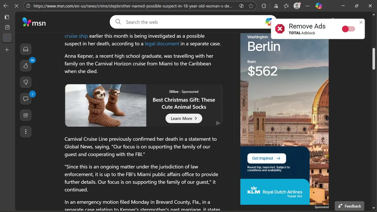Open the sloth socks ad image
Viewport: 377px width, 212px height.
coord(106,105)
